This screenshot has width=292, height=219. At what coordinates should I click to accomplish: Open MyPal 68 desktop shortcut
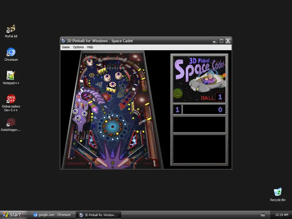point(11,31)
